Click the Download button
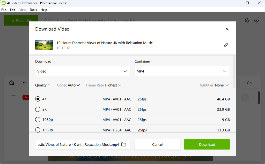265x164 pixels. coord(207,144)
